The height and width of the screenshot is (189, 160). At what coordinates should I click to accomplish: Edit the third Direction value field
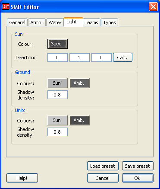click(x=101, y=58)
